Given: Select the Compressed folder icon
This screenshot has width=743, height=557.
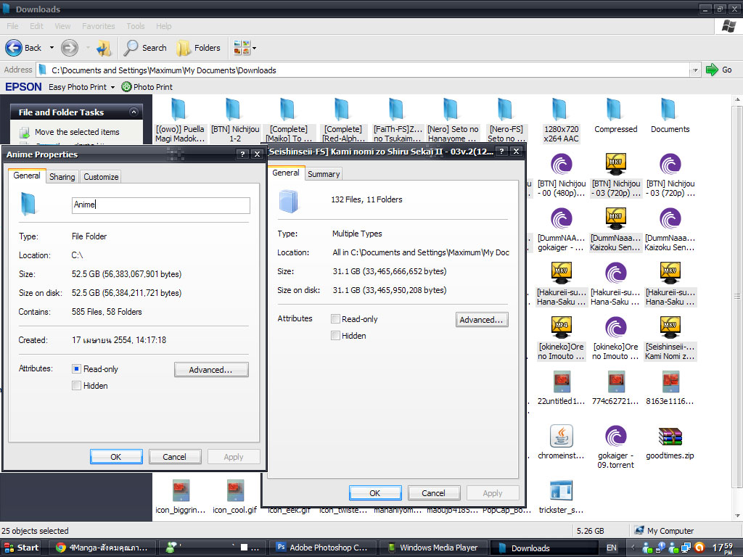Looking at the screenshot, I should coord(614,110).
